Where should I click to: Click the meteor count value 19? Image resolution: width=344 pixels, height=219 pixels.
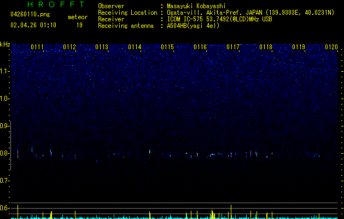click(79, 25)
